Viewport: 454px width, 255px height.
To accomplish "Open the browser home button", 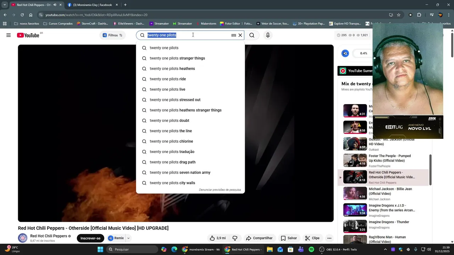I will pyautogui.click(x=31, y=15).
